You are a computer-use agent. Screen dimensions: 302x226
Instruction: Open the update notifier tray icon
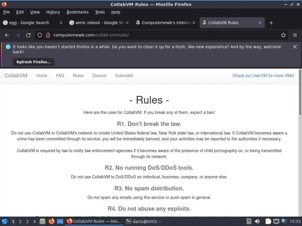point(284,221)
